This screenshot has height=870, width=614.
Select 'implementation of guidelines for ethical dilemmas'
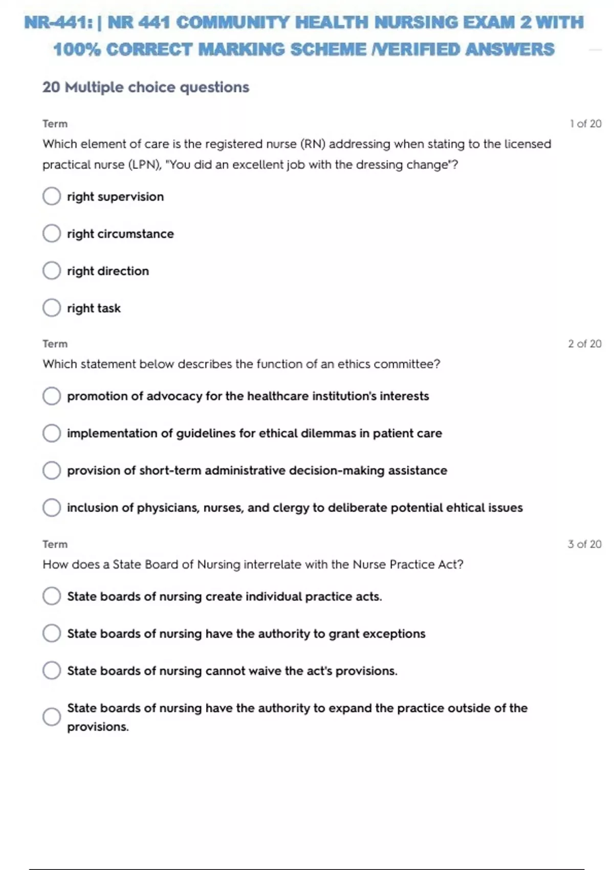coord(52,433)
